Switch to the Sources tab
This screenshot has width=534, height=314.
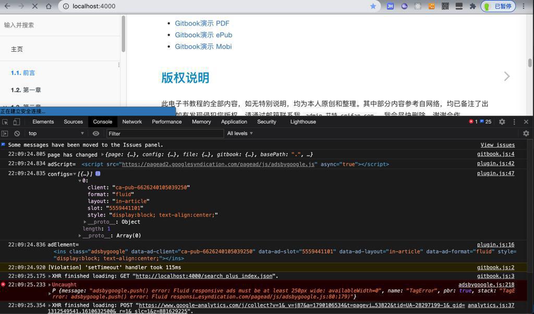pos(73,122)
